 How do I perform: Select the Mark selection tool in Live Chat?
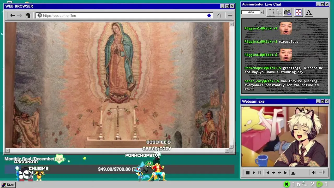pos(271,12)
